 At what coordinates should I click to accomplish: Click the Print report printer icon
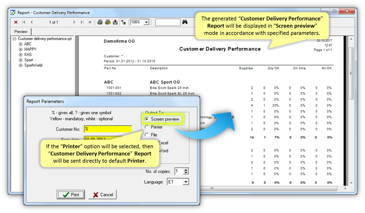pos(100,22)
